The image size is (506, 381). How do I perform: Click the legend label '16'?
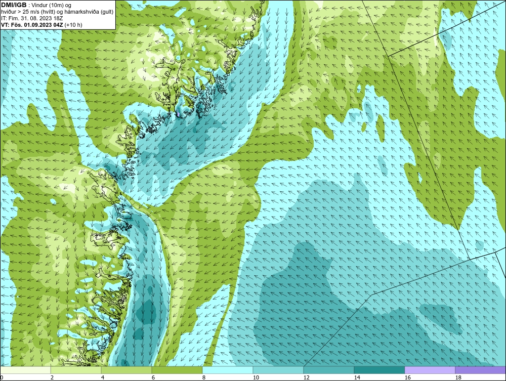[407, 377]
